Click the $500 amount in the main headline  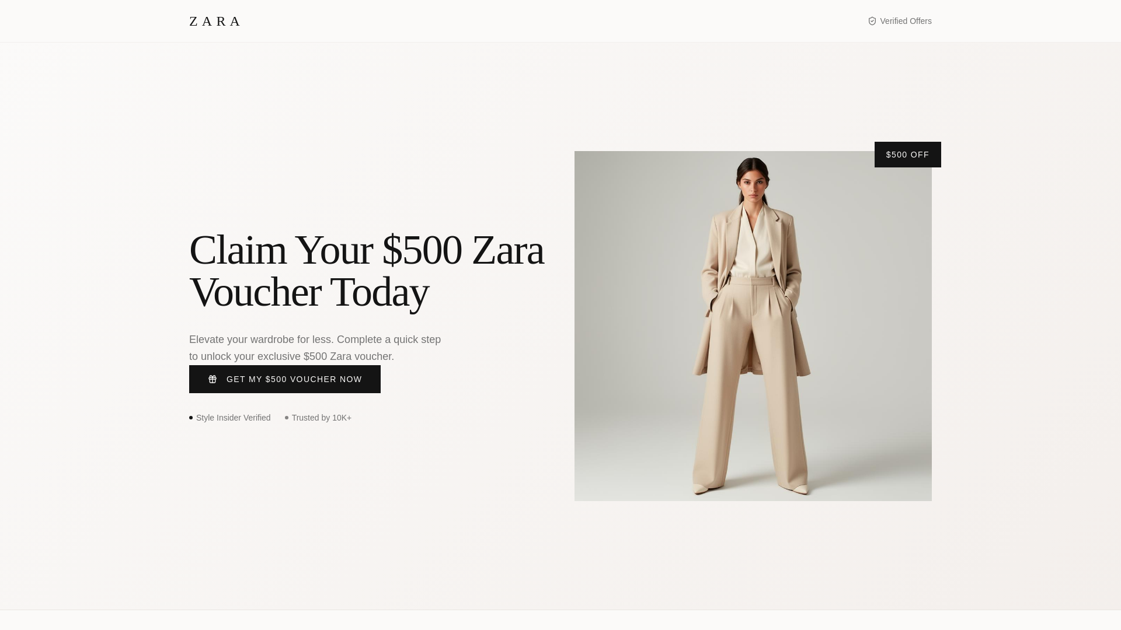(x=422, y=250)
